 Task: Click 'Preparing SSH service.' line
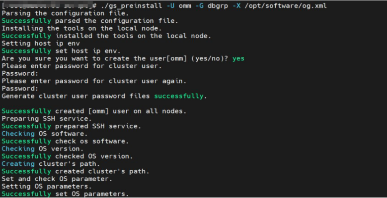click(x=47, y=119)
